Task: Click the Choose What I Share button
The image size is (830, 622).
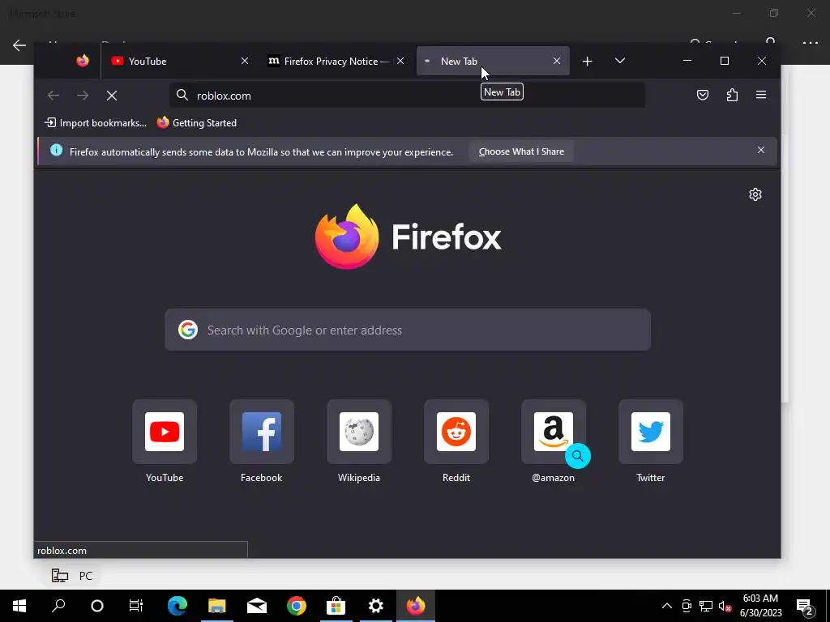Action: (521, 151)
